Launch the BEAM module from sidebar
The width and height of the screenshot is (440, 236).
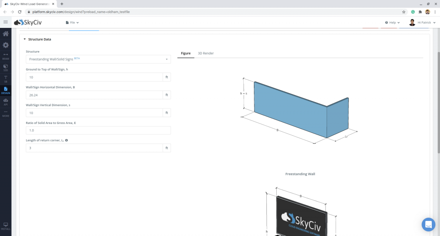tap(6, 56)
